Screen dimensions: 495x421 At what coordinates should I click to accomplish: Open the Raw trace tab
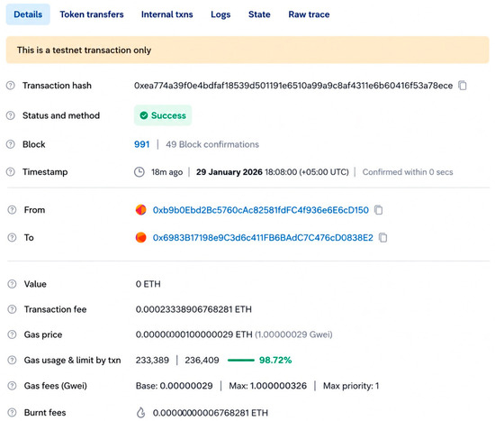(x=309, y=14)
